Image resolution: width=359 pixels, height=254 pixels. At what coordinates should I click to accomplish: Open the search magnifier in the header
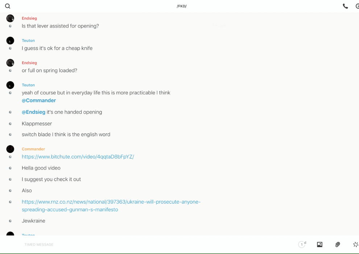point(8,6)
